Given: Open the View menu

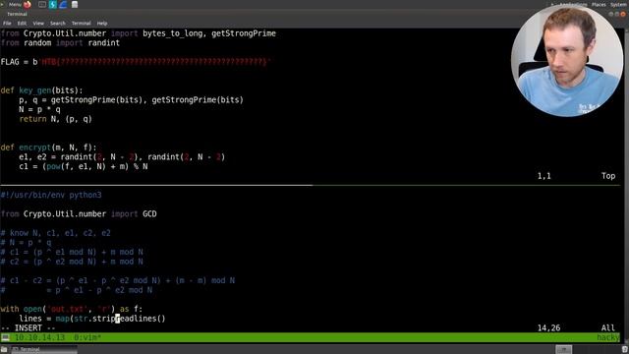Looking at the screenshot, I should (38, 24).
